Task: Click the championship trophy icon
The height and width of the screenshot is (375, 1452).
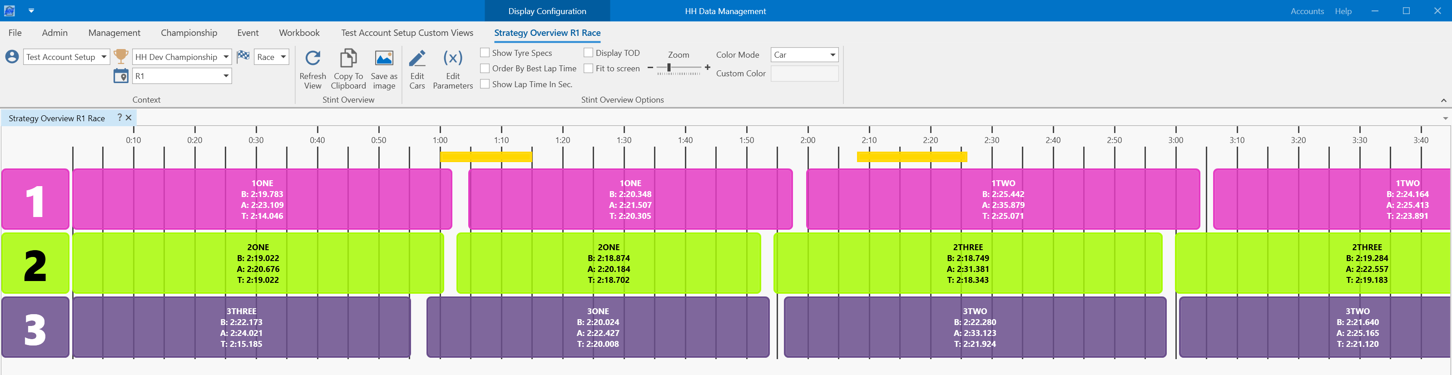Action: pyautogui.click(x=121, y=56)
